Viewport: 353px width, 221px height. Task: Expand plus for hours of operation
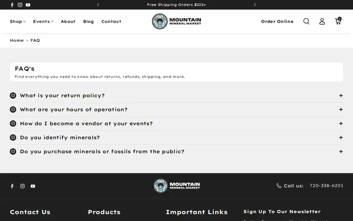[x=341, y=110]
